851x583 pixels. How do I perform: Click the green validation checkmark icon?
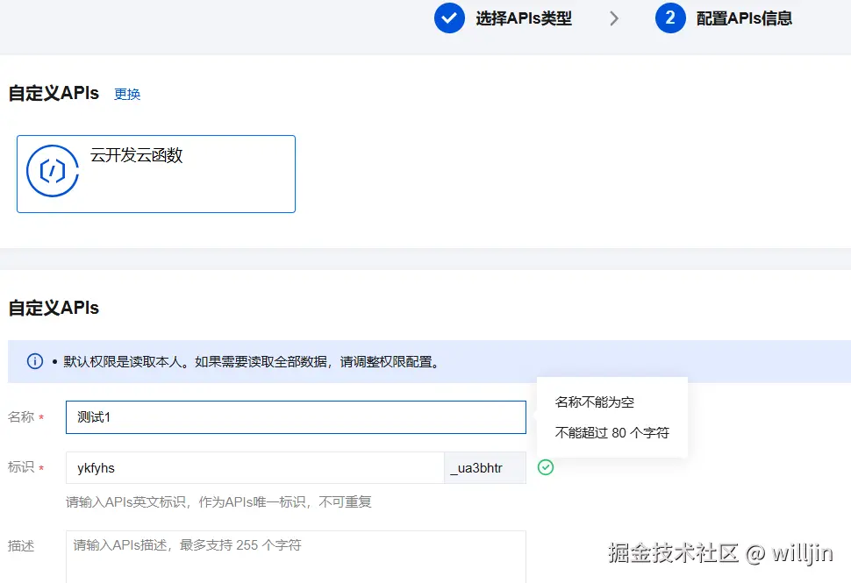(546, 467)
